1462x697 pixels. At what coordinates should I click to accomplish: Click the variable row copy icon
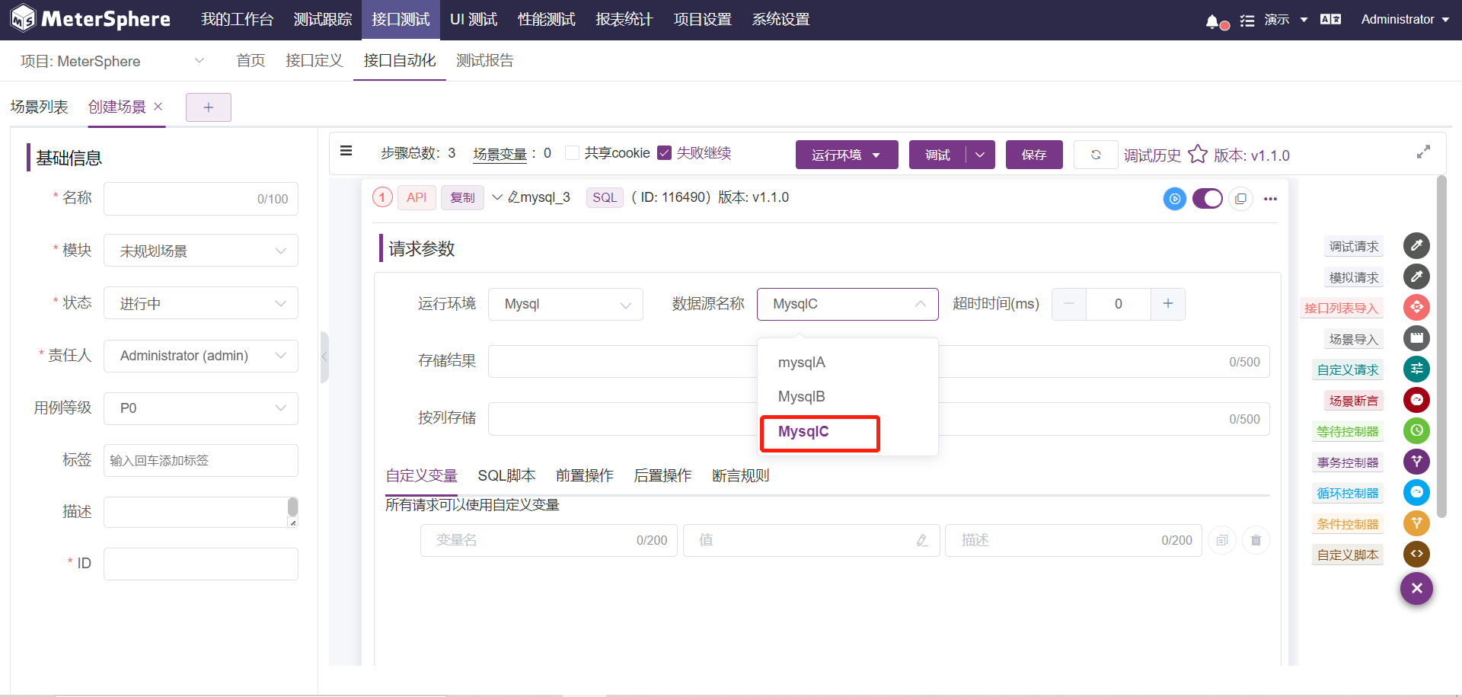pyautogui.click(x=1222, y=540)
